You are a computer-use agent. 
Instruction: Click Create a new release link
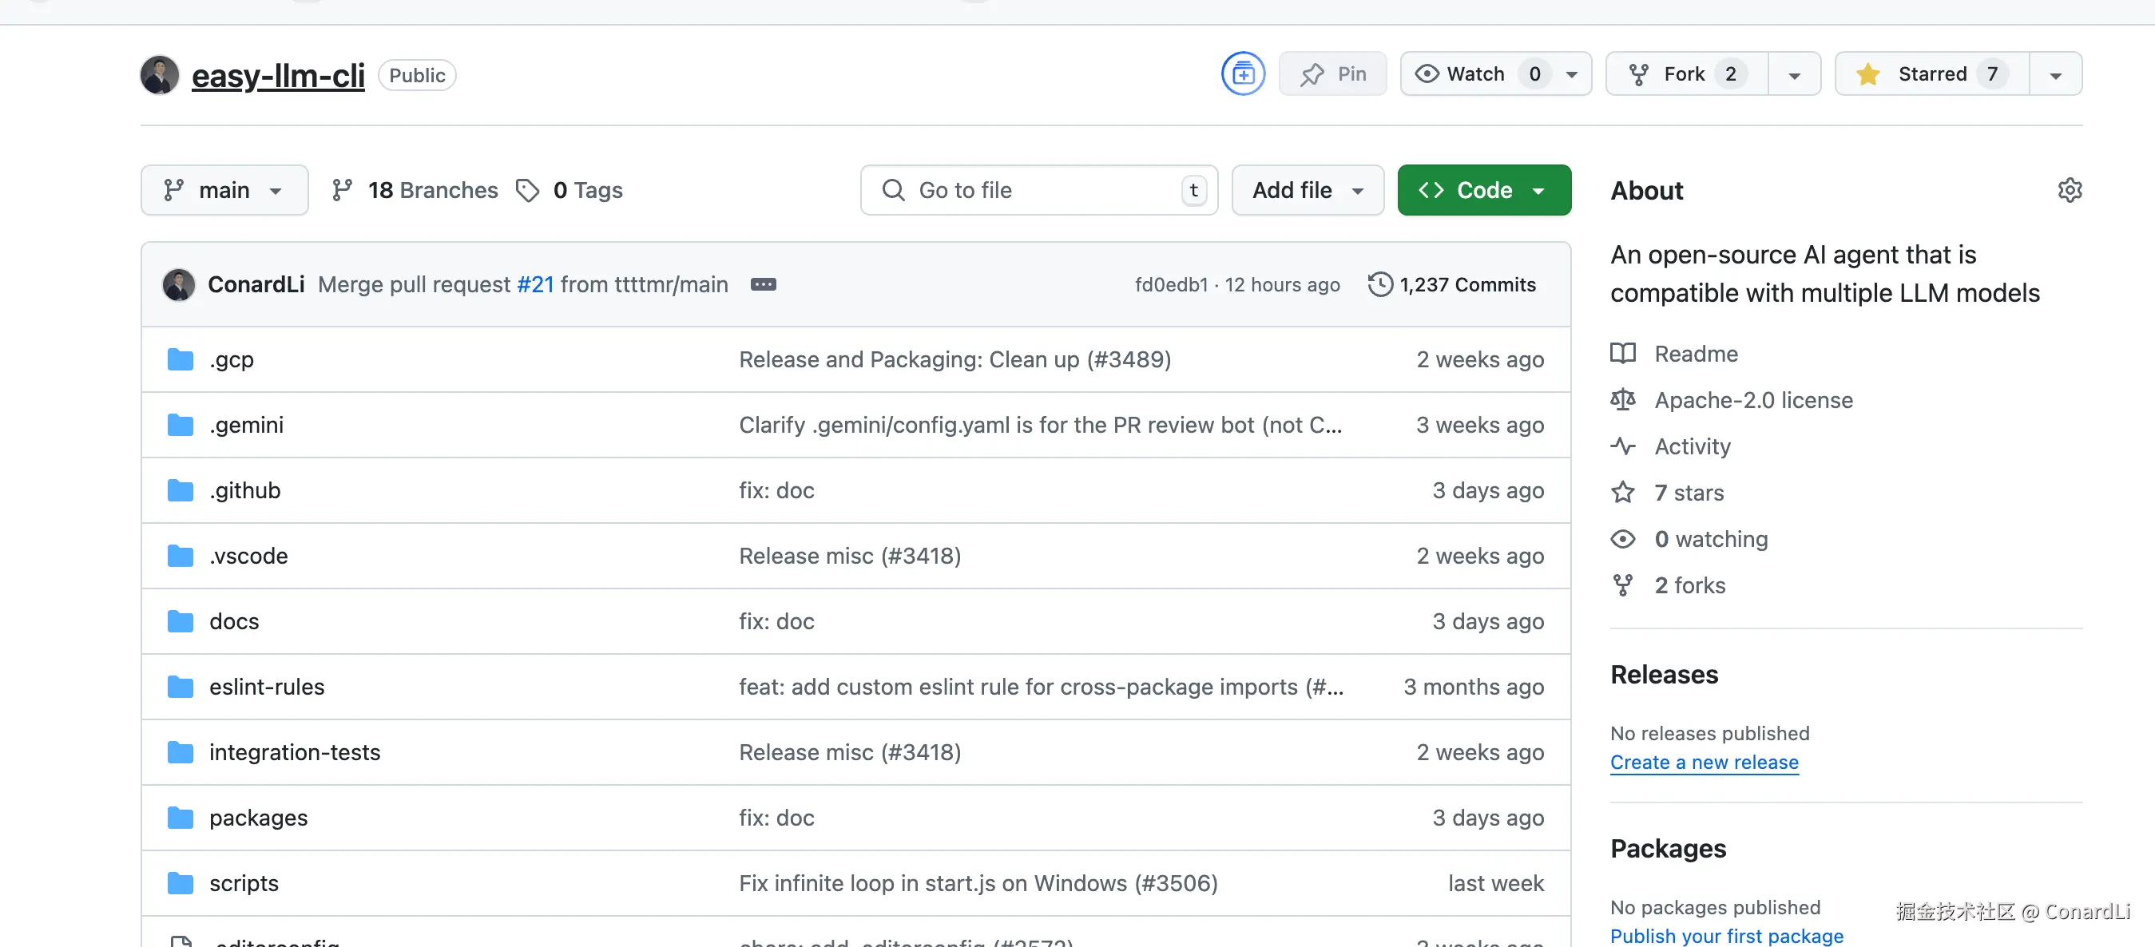coord(1703,762)
